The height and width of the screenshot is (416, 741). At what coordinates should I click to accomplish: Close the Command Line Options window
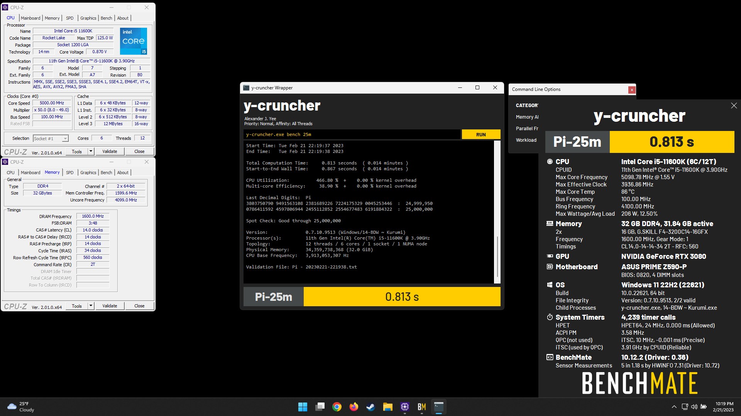tap(632, 90)
